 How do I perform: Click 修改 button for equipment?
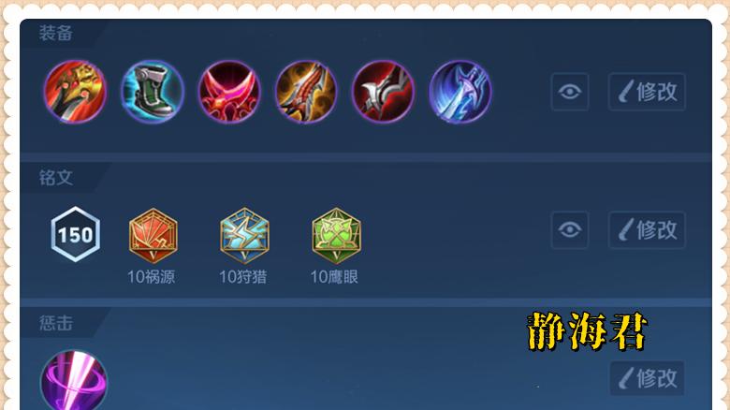click(647, 92)
